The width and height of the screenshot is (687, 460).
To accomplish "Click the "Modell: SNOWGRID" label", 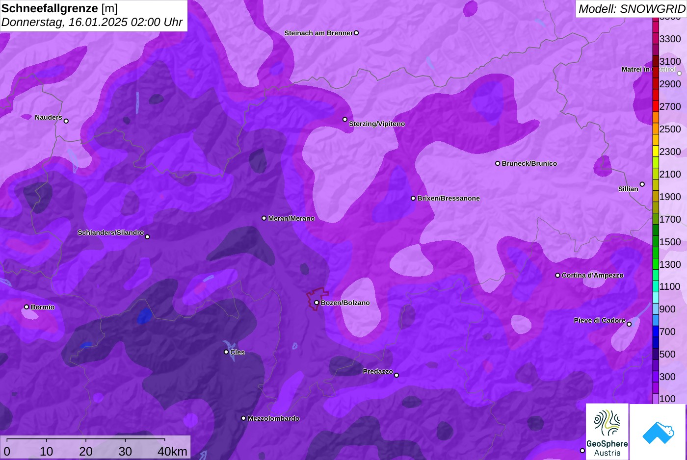I will coord(632,9).
